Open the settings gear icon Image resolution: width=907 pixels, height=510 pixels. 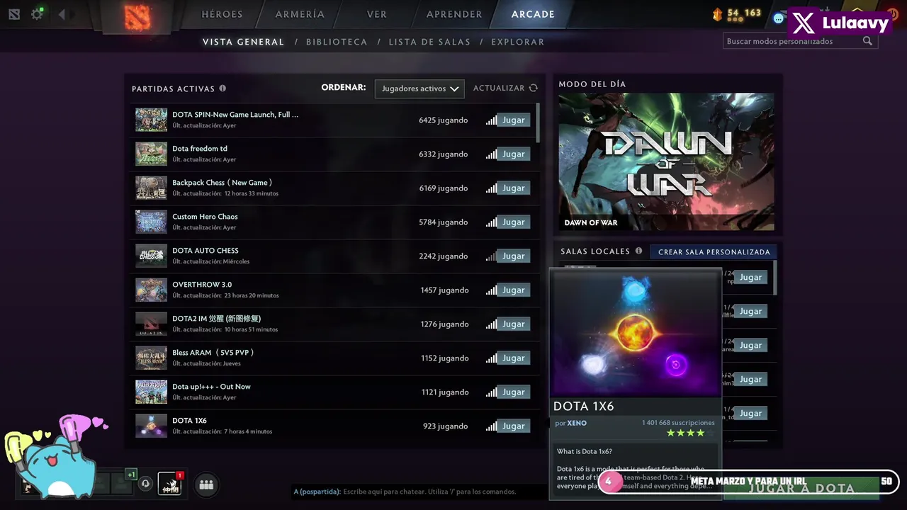coord(37,14)
